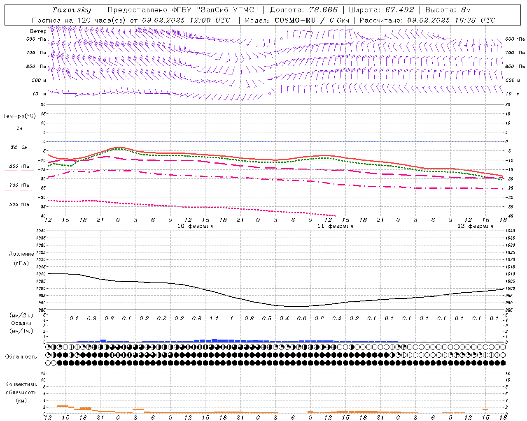Click the "Ветер" wind panel label

[38, 31]
